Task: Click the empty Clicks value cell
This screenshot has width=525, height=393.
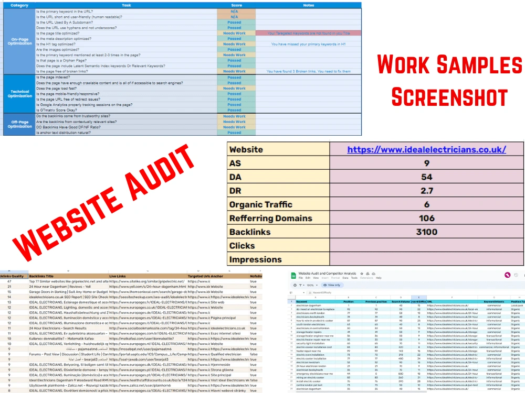Action: (426, 246)
